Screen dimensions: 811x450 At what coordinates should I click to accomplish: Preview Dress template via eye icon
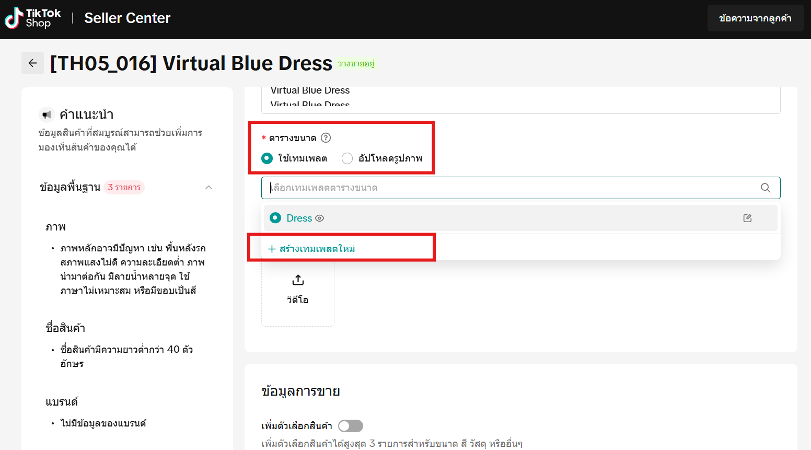320,218
